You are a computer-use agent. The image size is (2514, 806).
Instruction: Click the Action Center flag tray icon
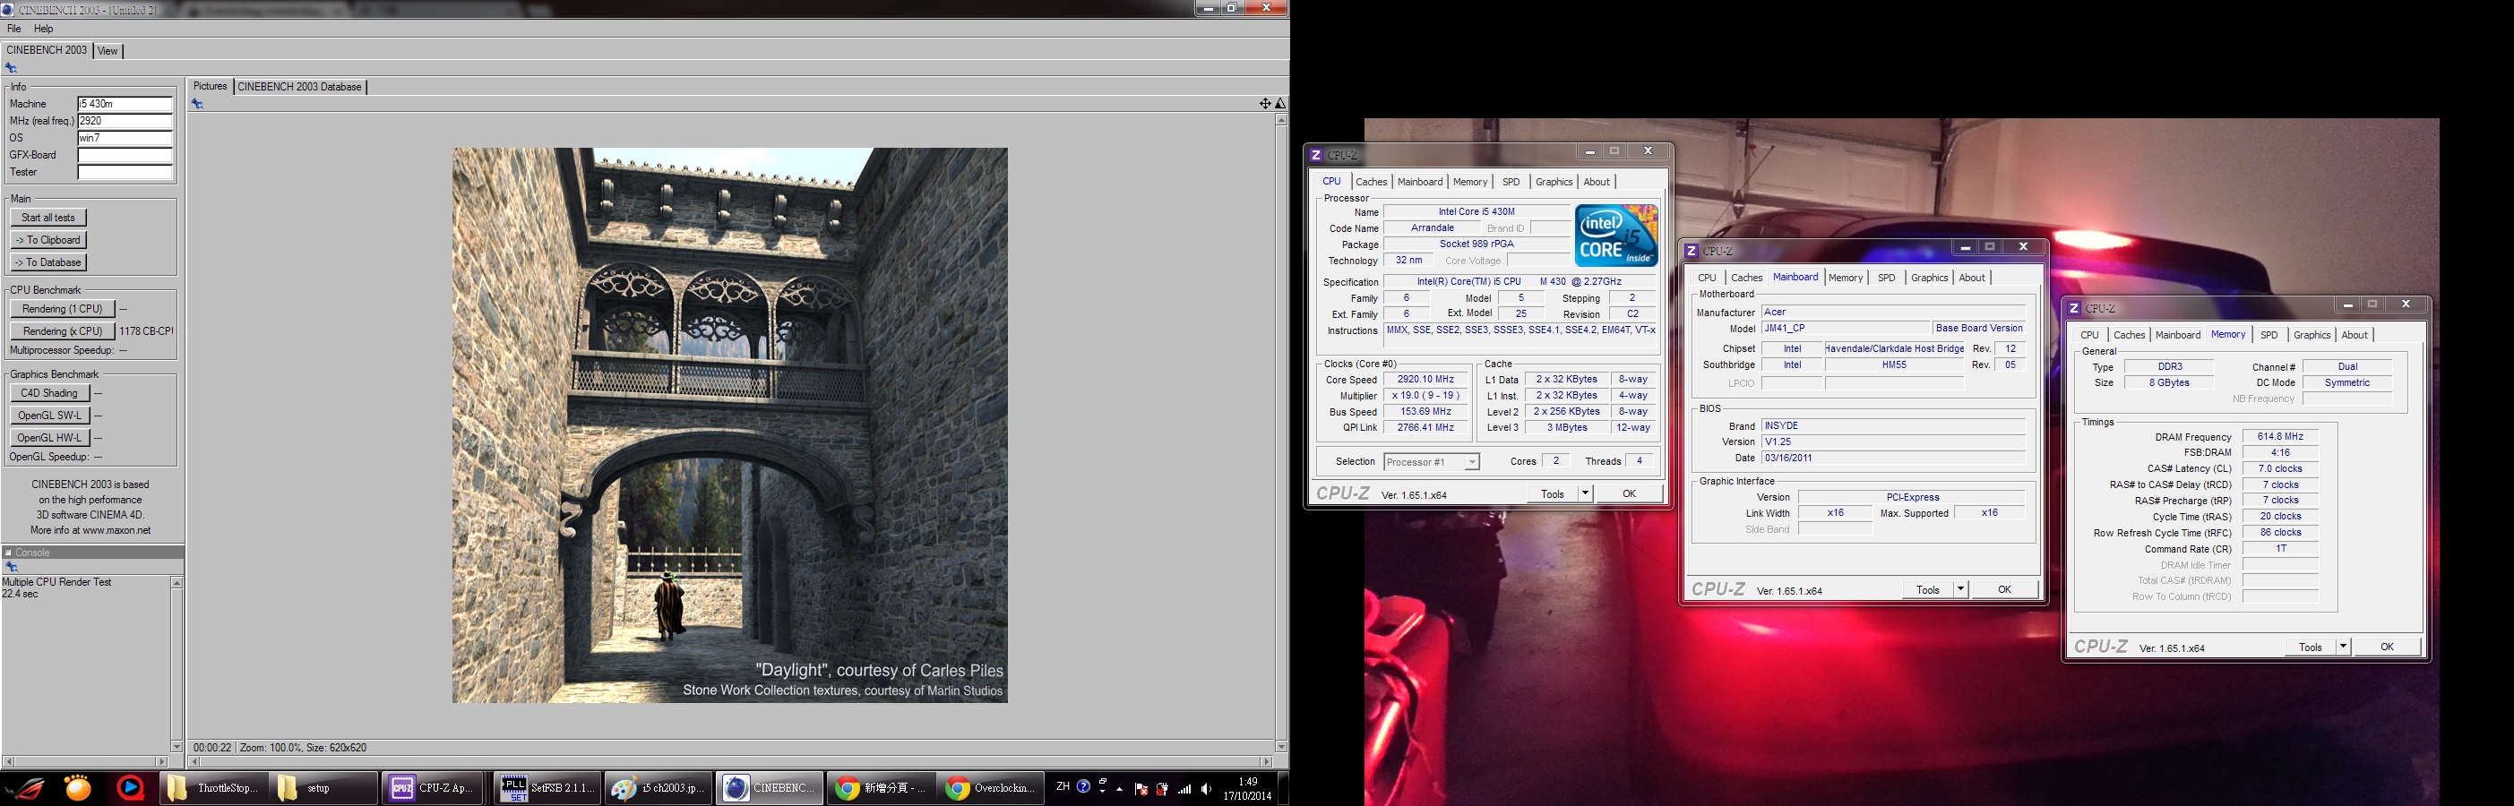coord(1140,789)
